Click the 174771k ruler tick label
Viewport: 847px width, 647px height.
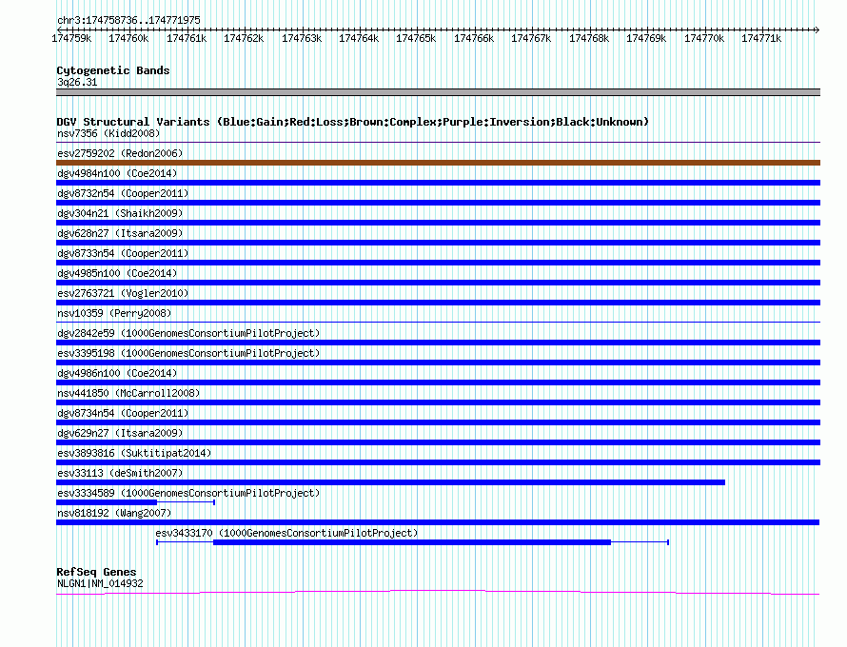761,38
